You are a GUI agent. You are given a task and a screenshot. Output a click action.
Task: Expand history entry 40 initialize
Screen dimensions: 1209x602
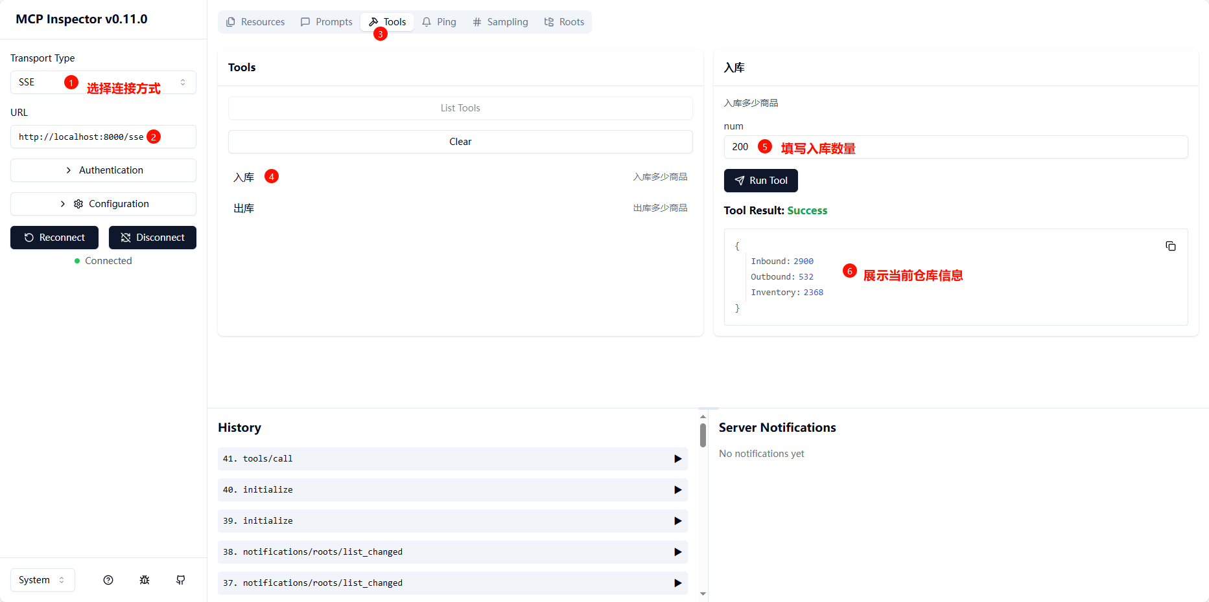tap(452, 490)
